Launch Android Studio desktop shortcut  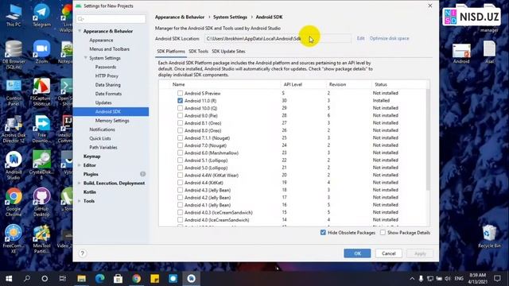coord(14,166)
